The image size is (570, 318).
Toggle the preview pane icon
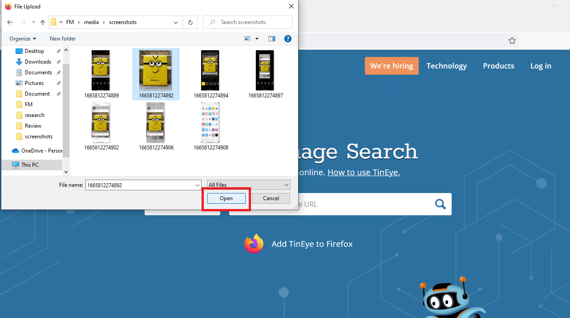(272, 39)
